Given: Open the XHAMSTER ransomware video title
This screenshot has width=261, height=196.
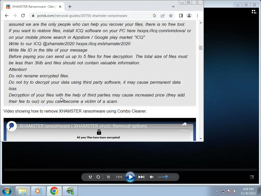Looking at the screenshot, I should 84,126.
